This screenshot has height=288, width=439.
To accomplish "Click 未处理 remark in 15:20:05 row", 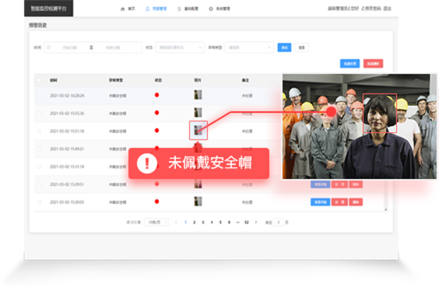I will click(x=248, y=202).
